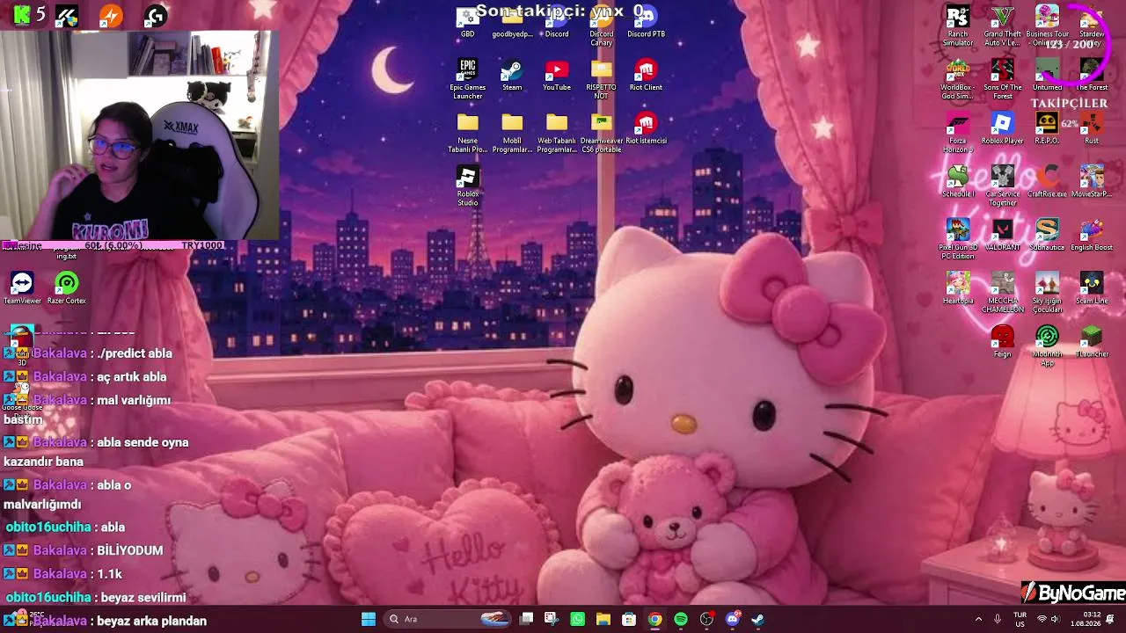This screenshot has height=633, width=1126.
Task: Select the Scam Line desktop shortcut
Action: (x=1092, y=289)
